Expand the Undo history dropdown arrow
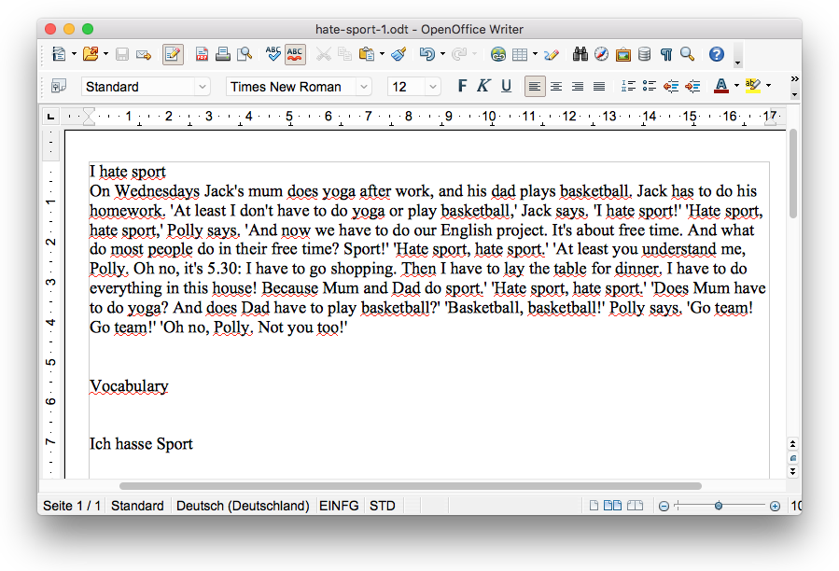Screen dimensions: 839x571 [442, 54]
